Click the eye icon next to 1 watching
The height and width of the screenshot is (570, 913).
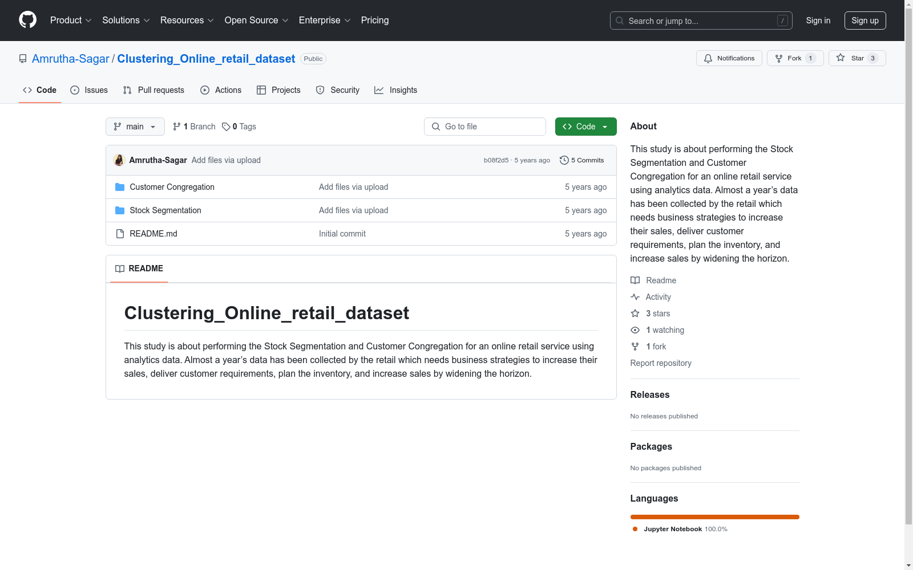[635, 330]
